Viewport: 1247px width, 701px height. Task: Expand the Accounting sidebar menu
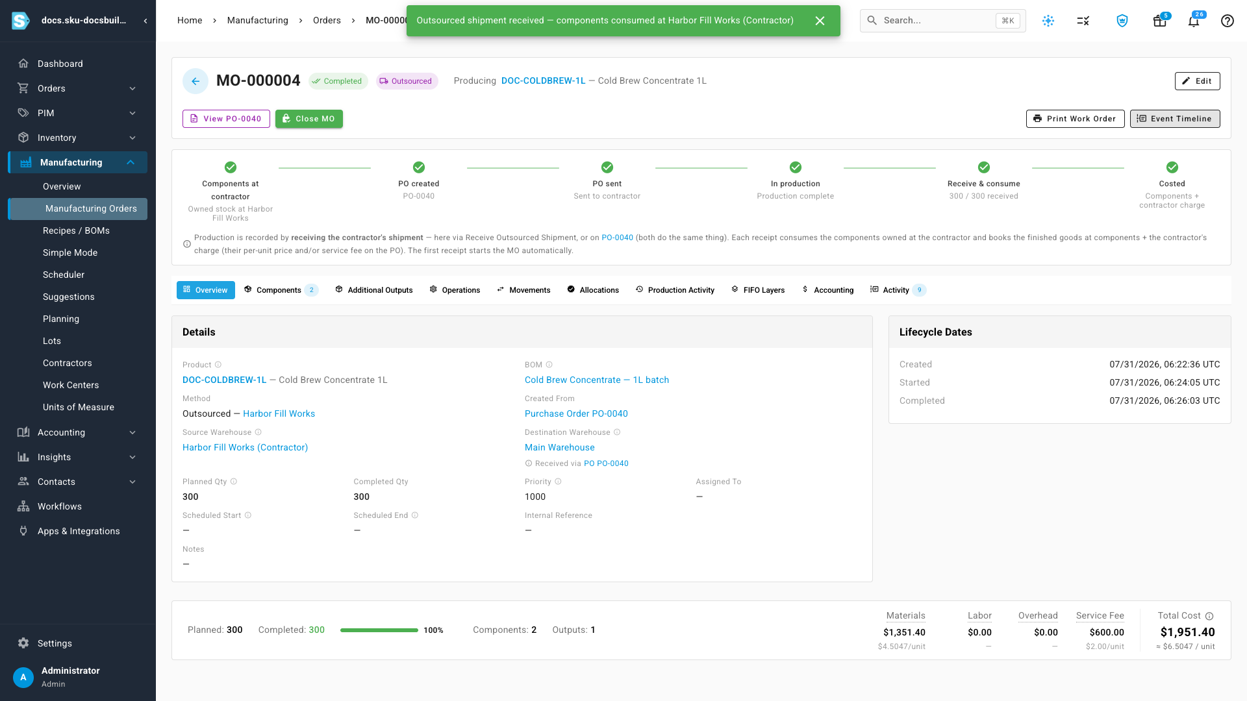78,432
